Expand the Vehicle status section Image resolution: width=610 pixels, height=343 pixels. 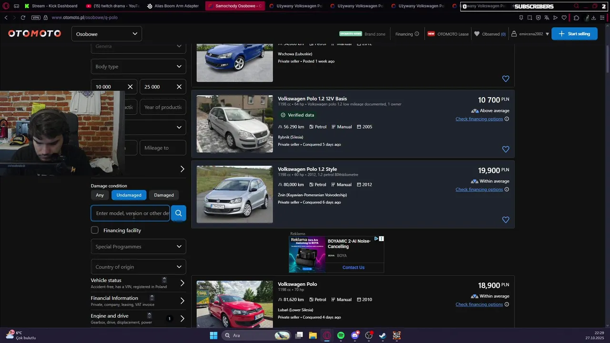coord(138,283)
